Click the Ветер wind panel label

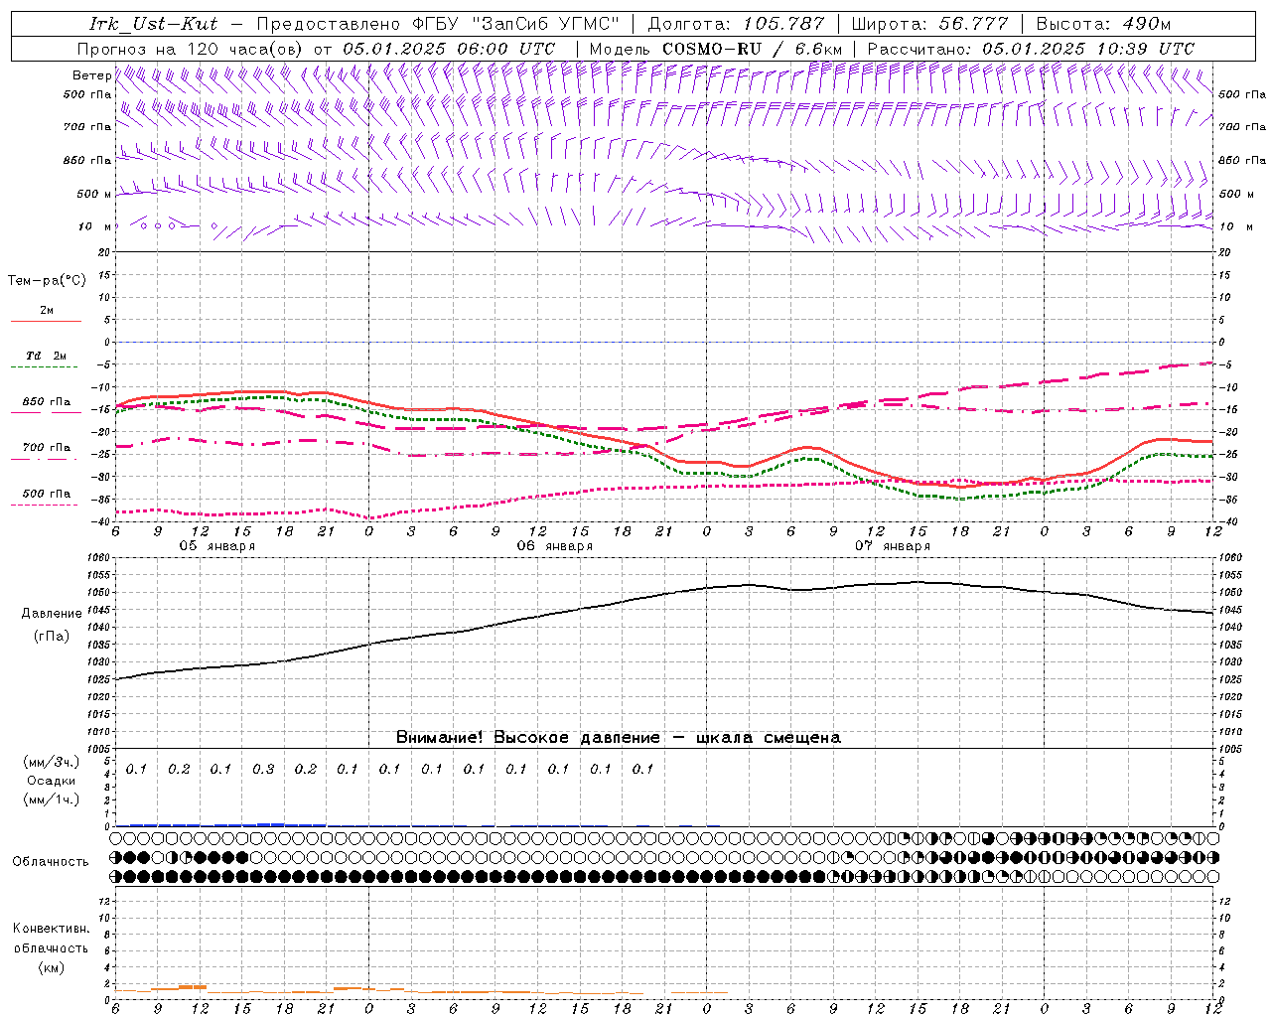(91, 75)
